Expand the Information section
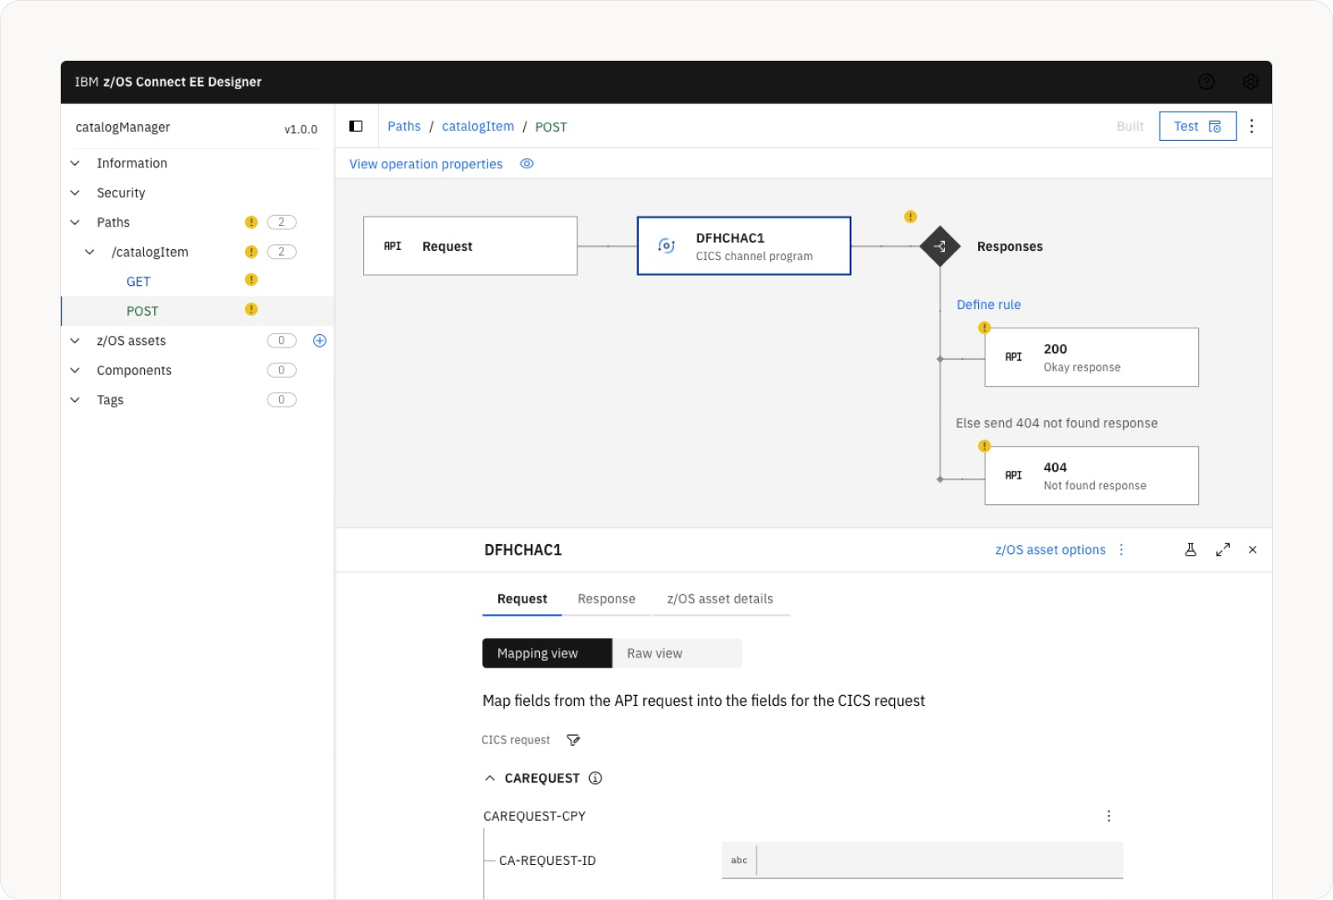Viewport: 1333px width, 900px height. click(x=75, y=163)
